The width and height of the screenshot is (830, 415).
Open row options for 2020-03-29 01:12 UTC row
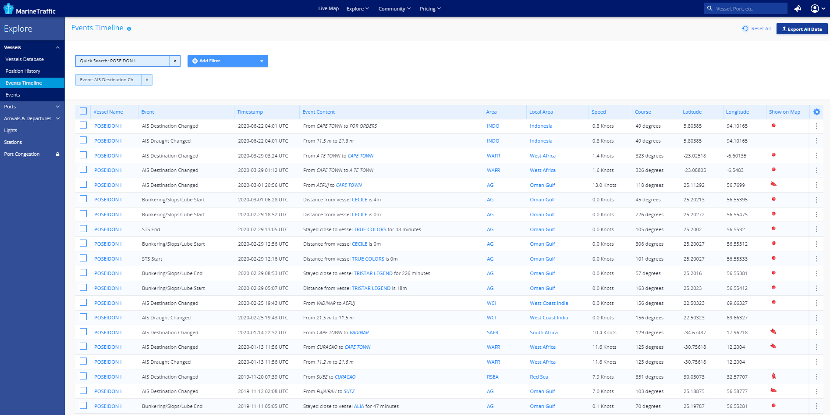tap(816, 170)
